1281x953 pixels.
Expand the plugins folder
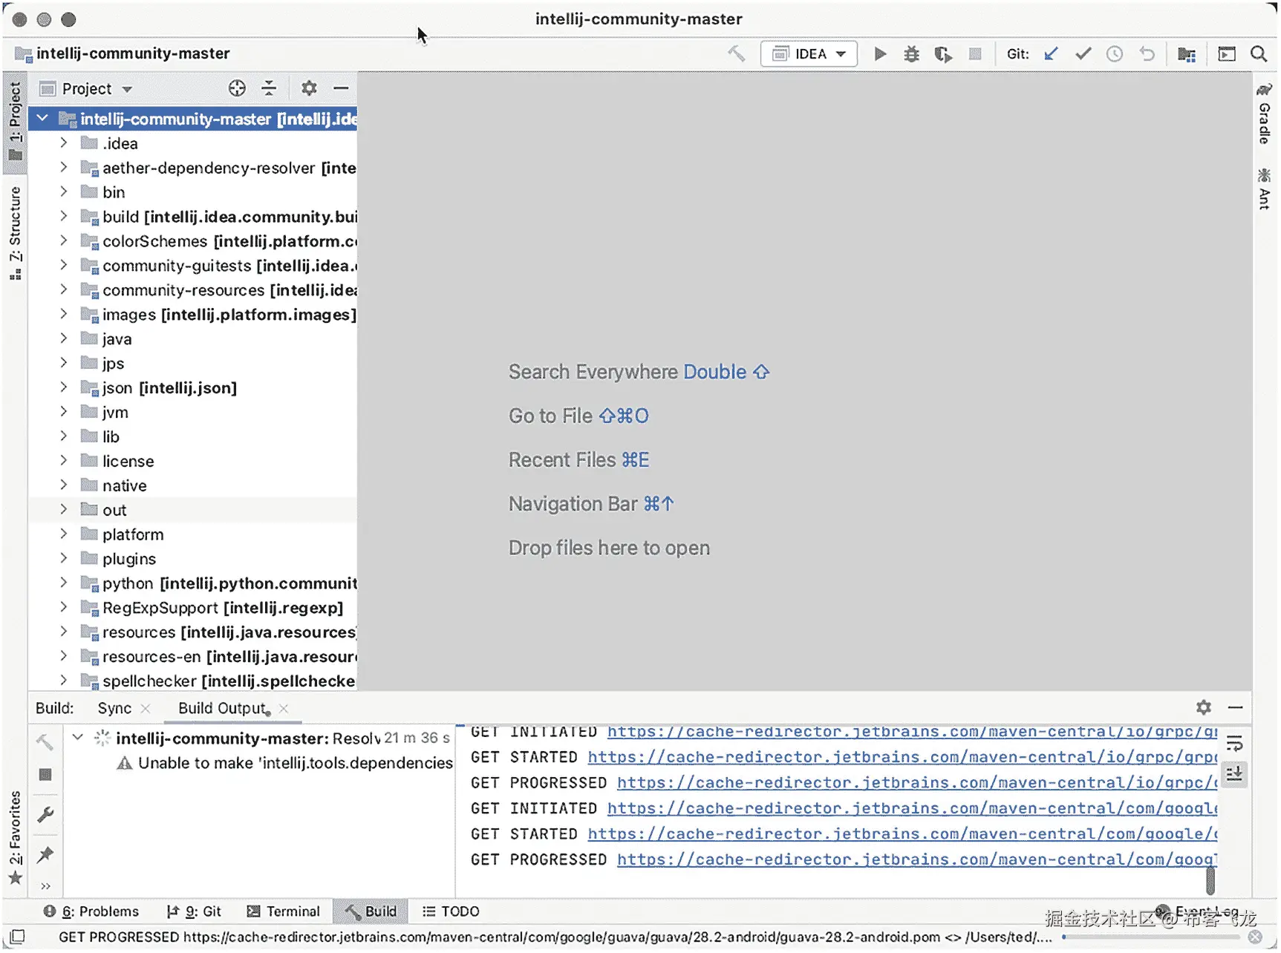click(64, 558)
